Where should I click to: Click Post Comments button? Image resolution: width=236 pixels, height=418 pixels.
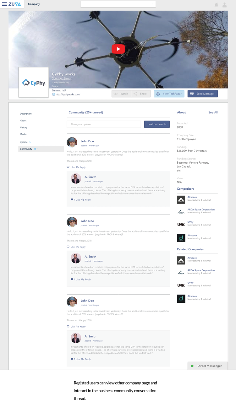(157, 124)
